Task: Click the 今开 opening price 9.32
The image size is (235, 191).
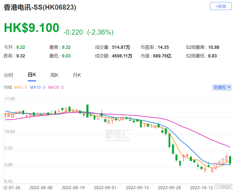Action: (x=21, y=47)
